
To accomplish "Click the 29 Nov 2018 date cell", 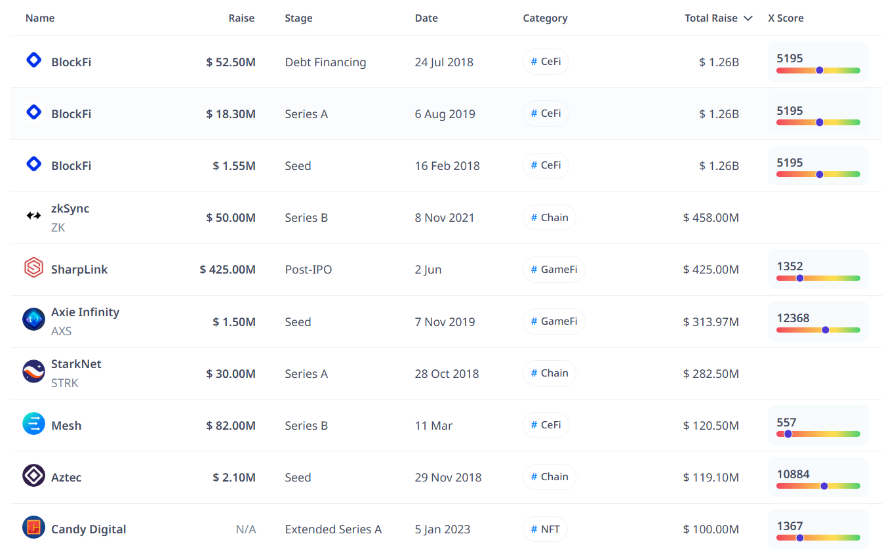I will 448,478.
